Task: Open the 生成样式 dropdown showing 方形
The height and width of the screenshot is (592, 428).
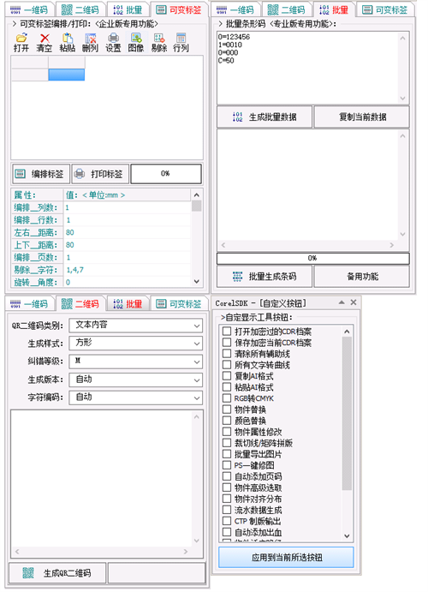Action: [x=136, y=344]
